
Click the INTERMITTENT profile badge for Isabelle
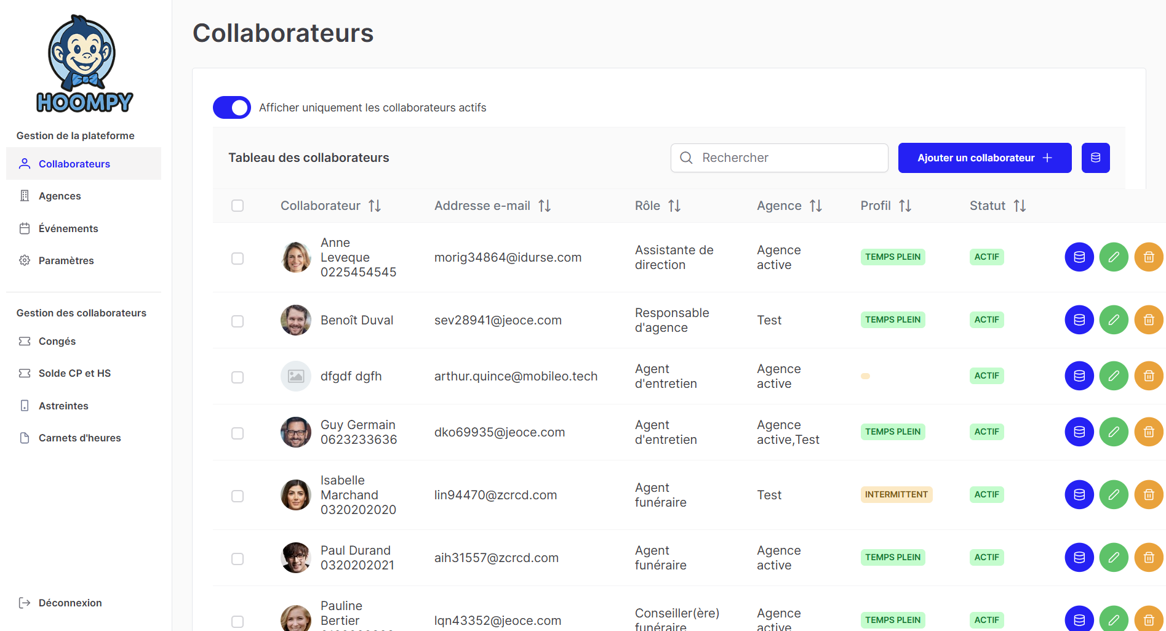coord(896,495)
